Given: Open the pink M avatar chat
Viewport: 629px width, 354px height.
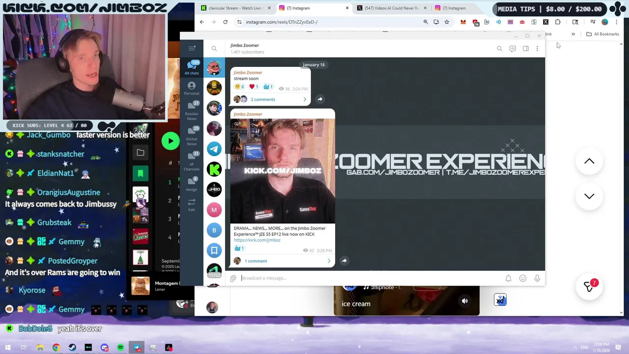Looking at the screenshot, I should [x=214, y=210].
